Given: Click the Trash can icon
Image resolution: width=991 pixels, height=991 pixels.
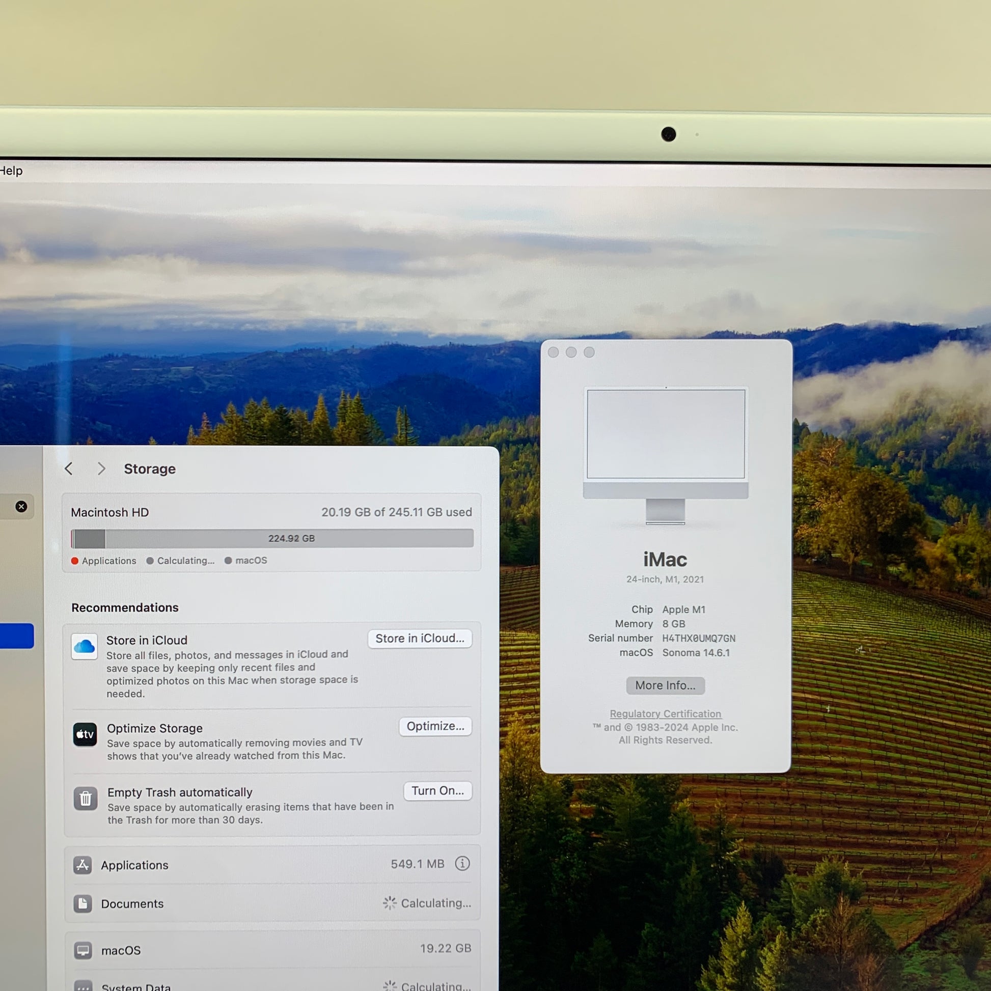Looking at the screenshot, I should (x=85, y=799).
